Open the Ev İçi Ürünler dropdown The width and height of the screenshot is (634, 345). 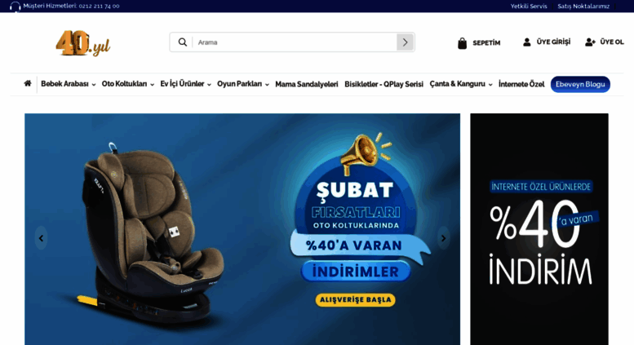click(x=185, y=84)
